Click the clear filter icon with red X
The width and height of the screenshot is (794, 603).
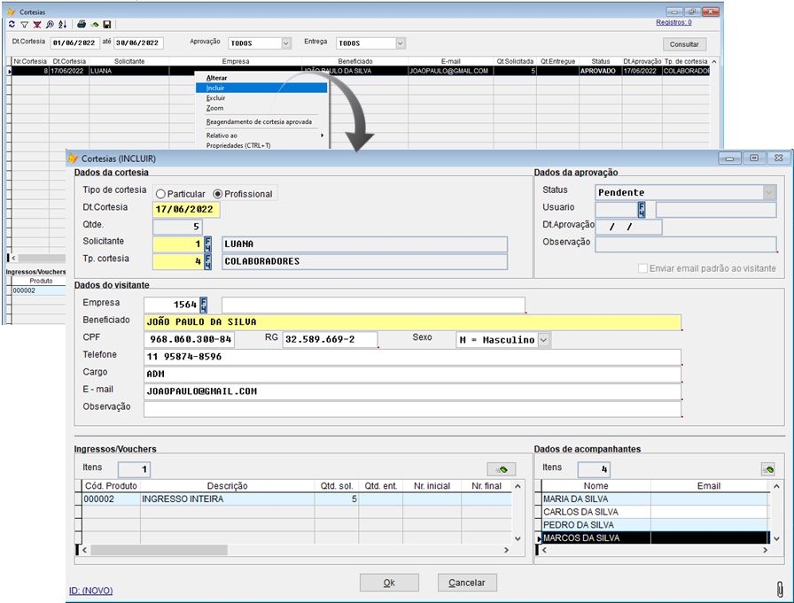[x=37, y=25]
